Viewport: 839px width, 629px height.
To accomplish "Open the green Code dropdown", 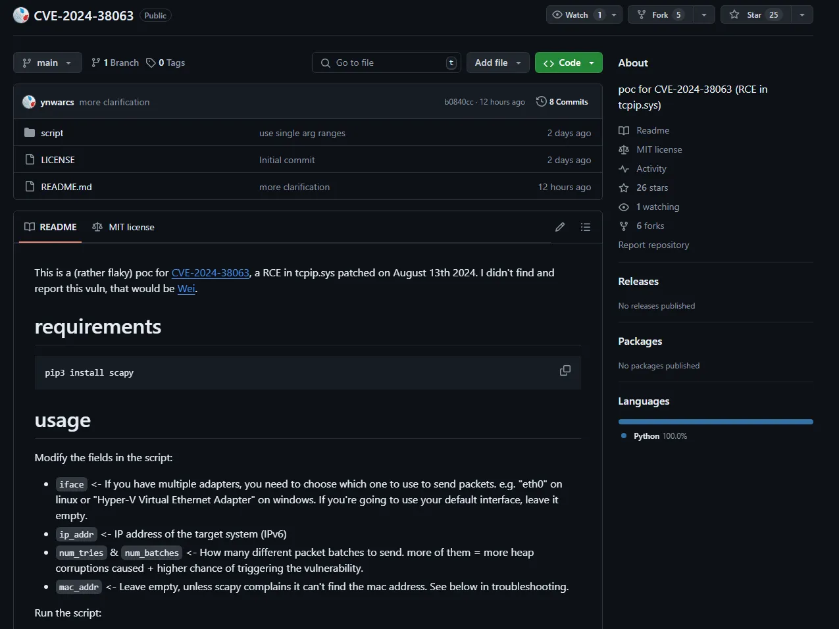I will click(x=568, y=62).
